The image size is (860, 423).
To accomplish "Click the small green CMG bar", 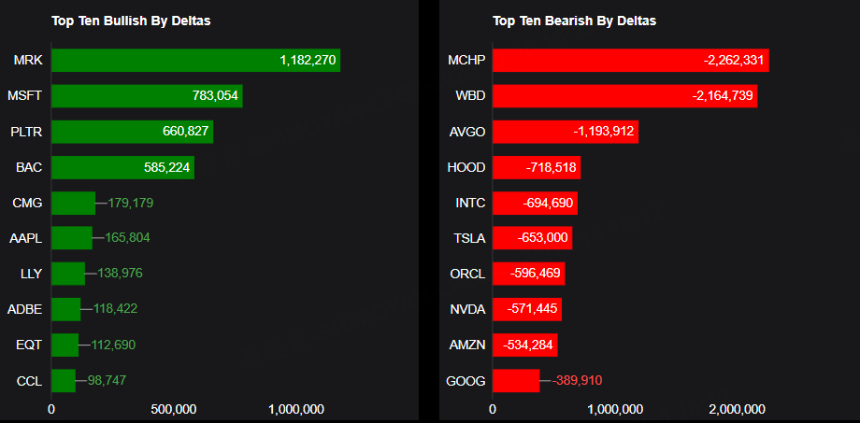I will tap(73, 203).
